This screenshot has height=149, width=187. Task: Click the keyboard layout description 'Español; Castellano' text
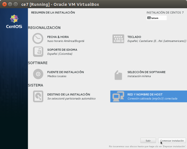(157, 41)
